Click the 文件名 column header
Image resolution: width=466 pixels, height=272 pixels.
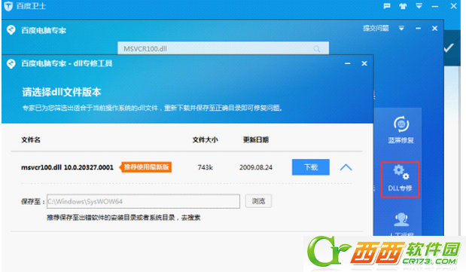click(31, 139)
